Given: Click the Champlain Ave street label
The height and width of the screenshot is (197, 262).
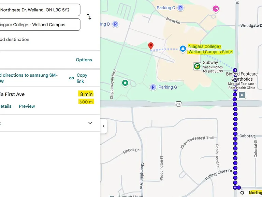Looking at the screenshot, I should [142, 176].
